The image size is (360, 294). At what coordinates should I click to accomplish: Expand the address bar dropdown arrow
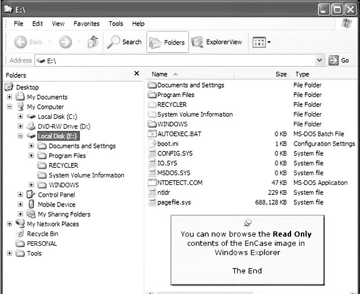pyautogui.click(x=319, y=60)
